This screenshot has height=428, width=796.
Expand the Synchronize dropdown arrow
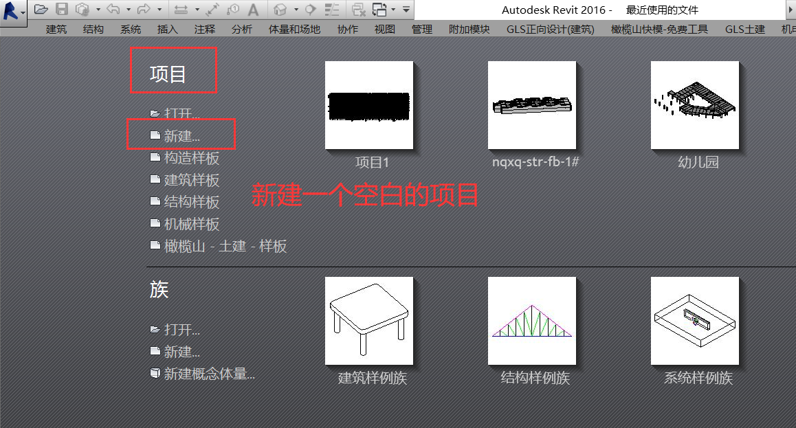pos(98,10)
